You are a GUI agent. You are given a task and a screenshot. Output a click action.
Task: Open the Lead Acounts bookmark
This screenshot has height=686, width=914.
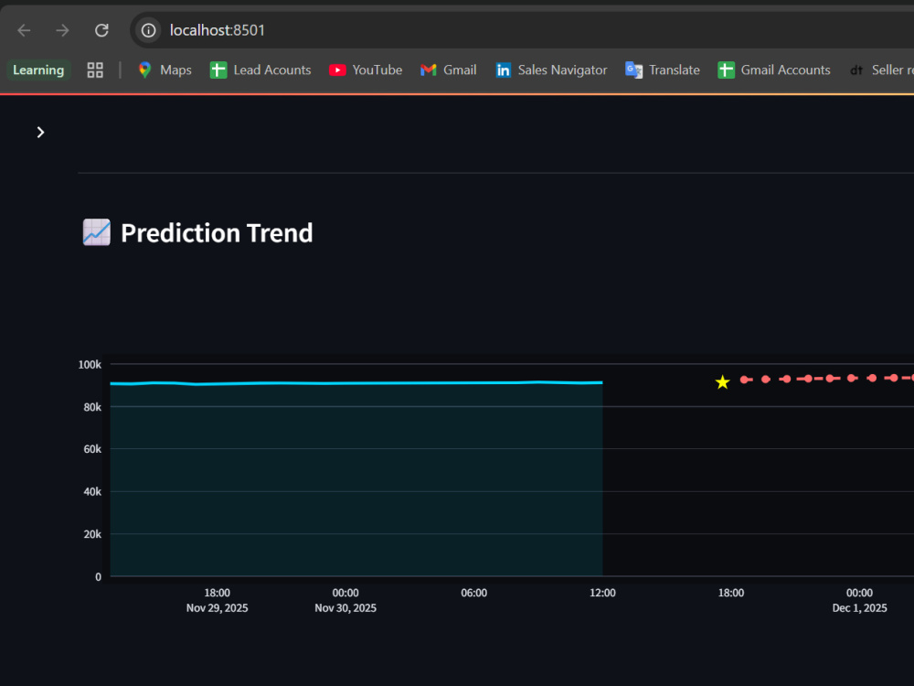pos(260,70)
